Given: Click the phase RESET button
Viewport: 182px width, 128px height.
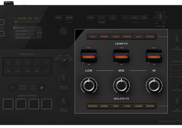Looking at the screenshot, I should [135, 17].
